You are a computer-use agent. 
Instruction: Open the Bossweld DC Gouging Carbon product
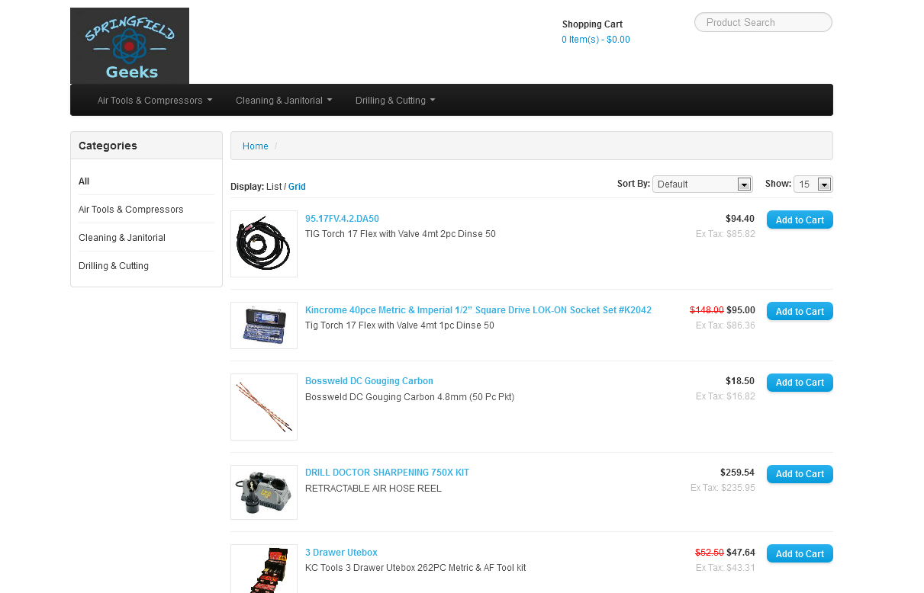369,380
